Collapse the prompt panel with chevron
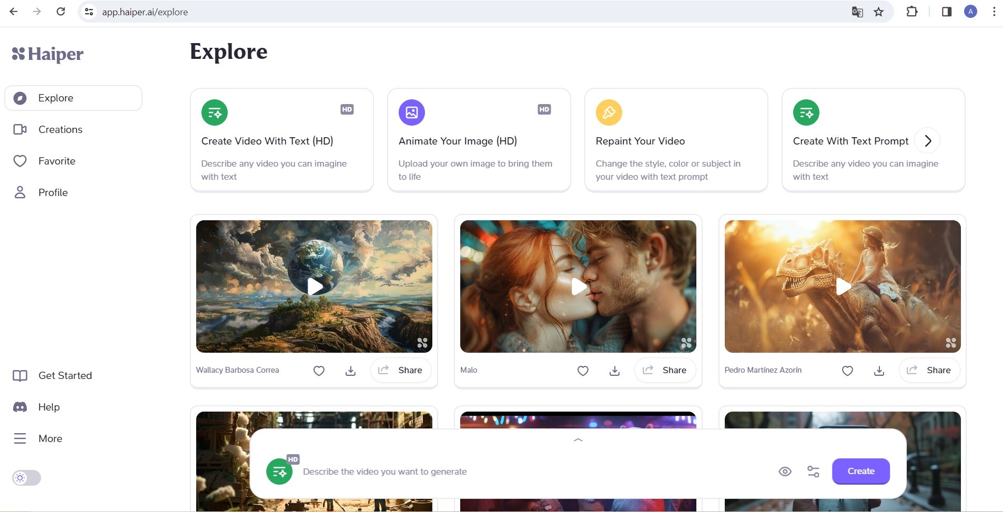 (x=578, y=440)
